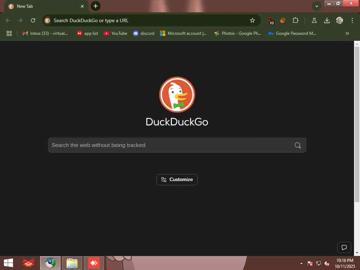Open Photos - Google Photos bookmark
The width and height of the screenshot is (360, 270).
[x=238, y=33]
